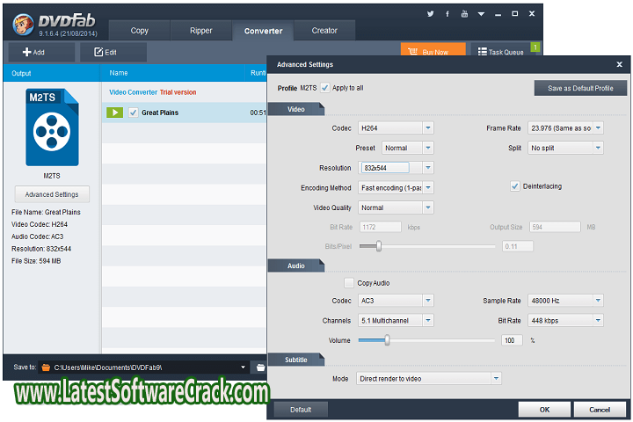Click the Default button

coord(301,410)
